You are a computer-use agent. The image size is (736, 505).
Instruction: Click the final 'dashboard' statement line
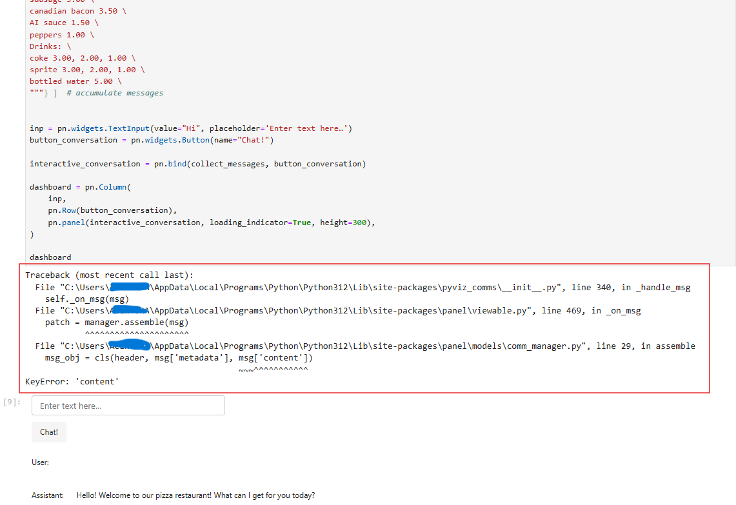[50, 257]
